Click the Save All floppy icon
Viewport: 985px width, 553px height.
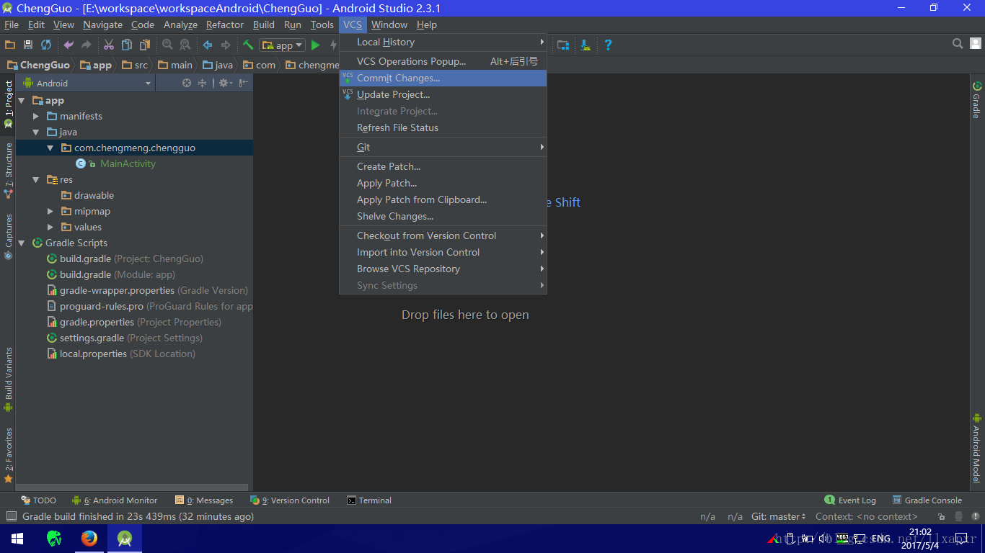click(x=28, y=45)
